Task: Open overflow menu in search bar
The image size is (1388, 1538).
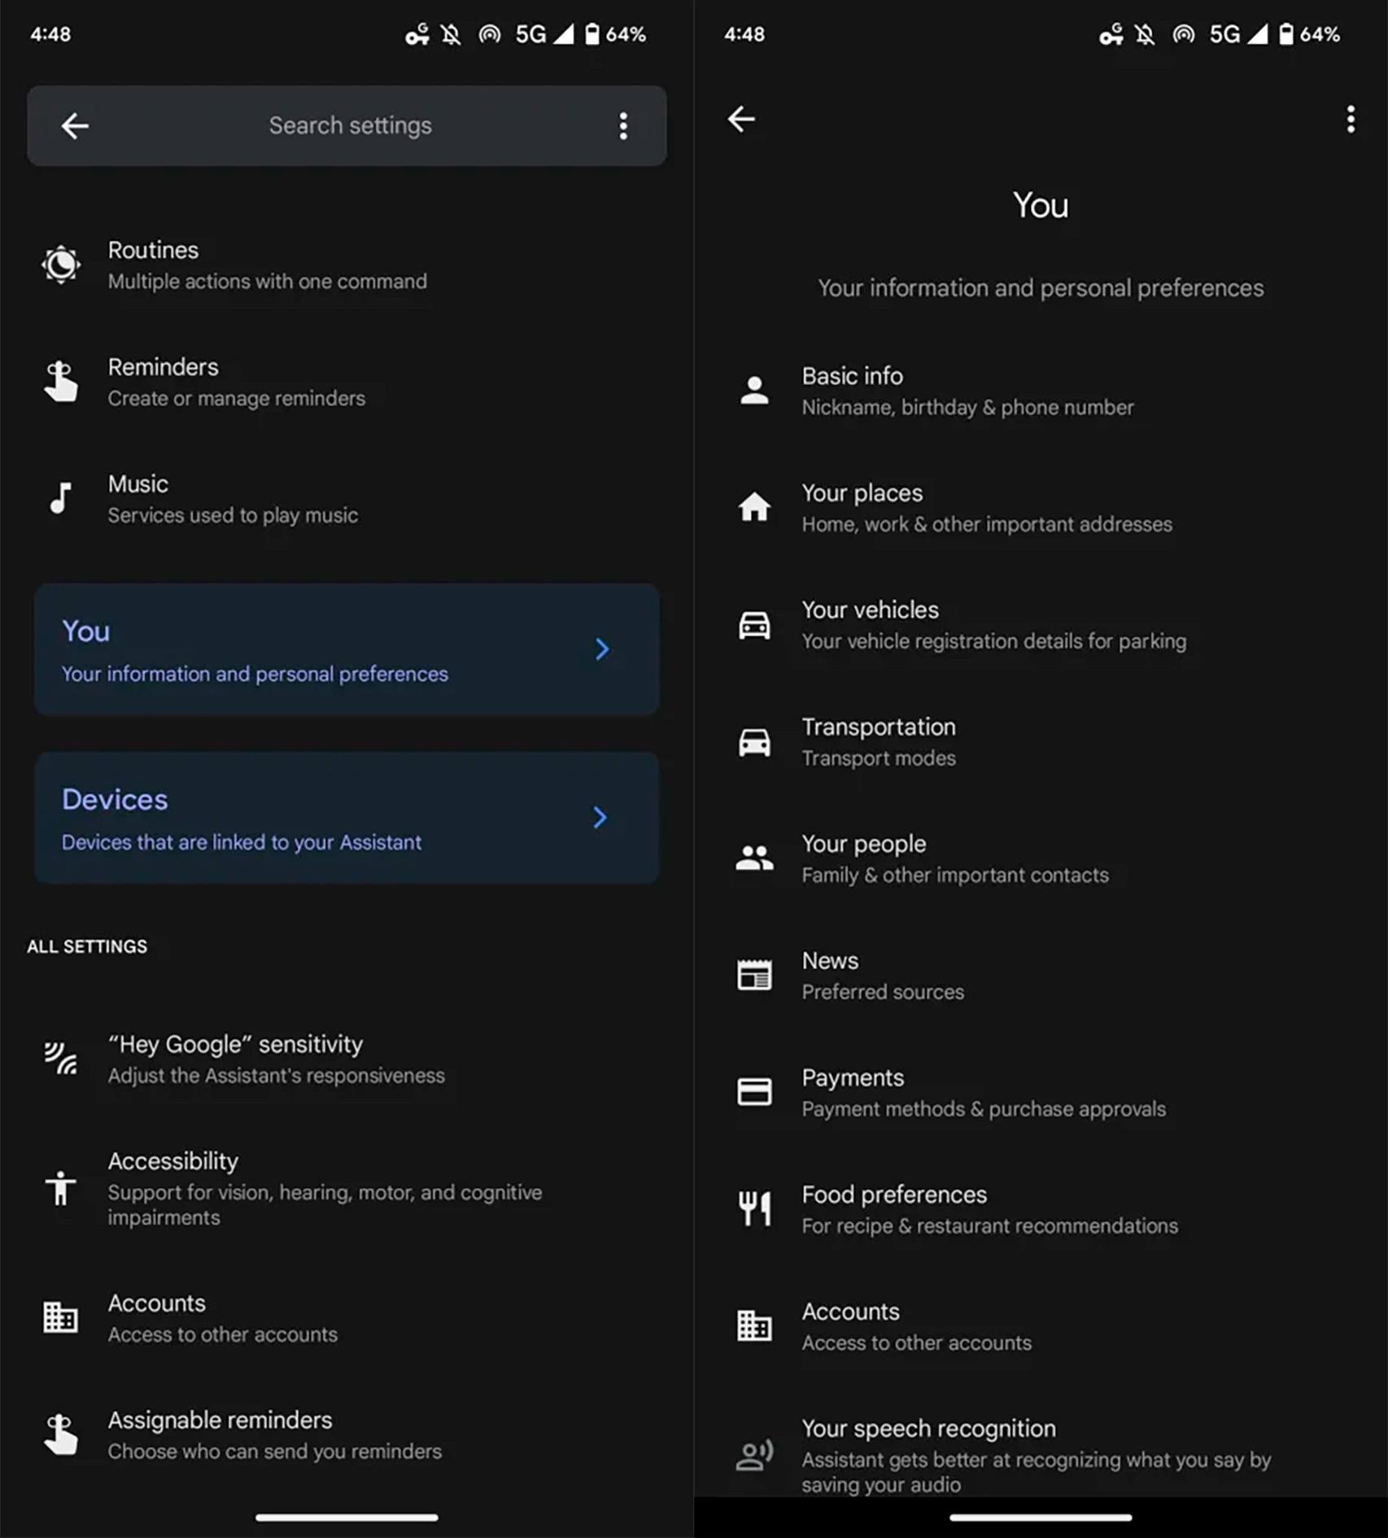Action: pyautogui.click(x=623, y=126)
